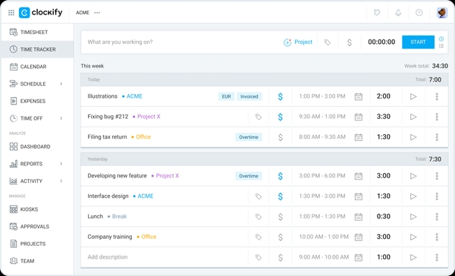Open Approvals in sidebar
455x276 pixels.
pyautogui.click(x=37, y=227)
